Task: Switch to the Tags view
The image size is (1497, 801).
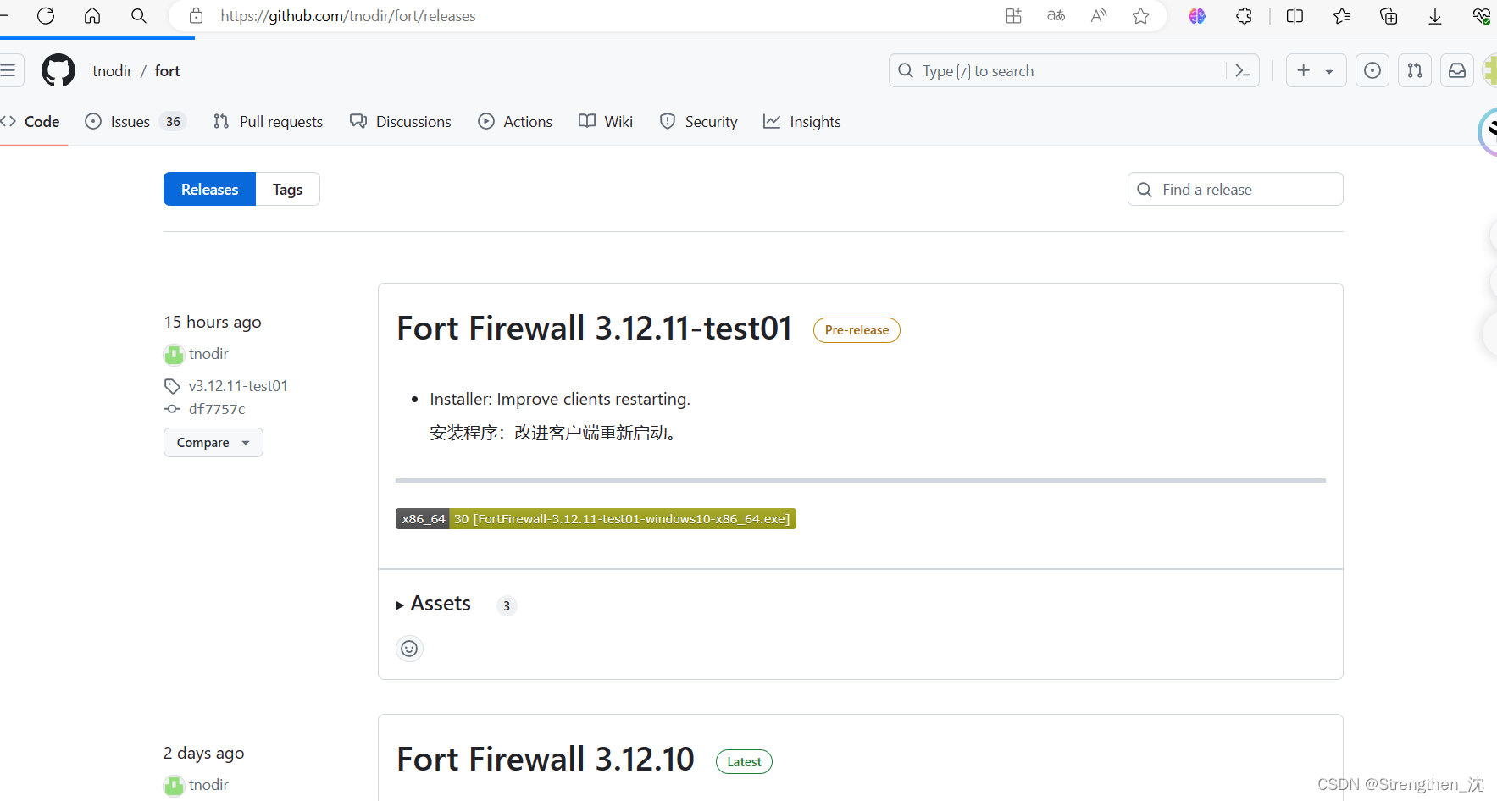Action: (288, 189)
